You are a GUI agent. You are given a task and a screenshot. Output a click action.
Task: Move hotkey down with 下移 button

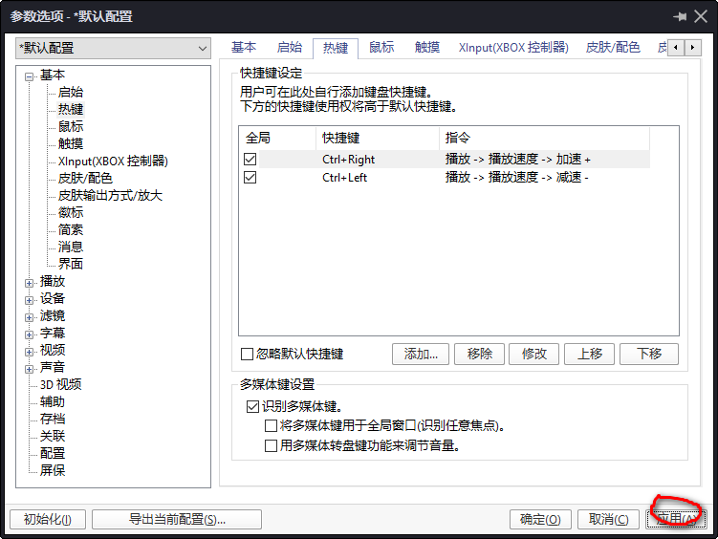click(x=649, y=354)
